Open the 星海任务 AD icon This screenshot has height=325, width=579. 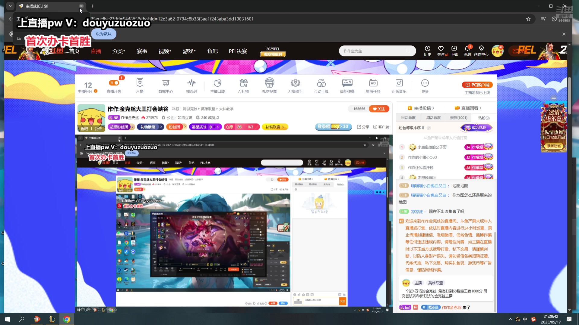coord(373,85)
